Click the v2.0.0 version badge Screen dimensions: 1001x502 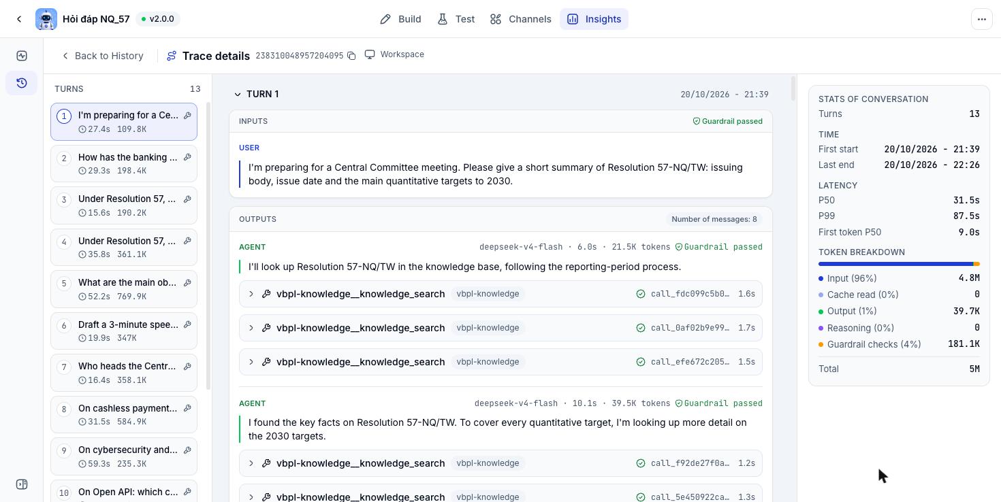click(x=157, y=19)
